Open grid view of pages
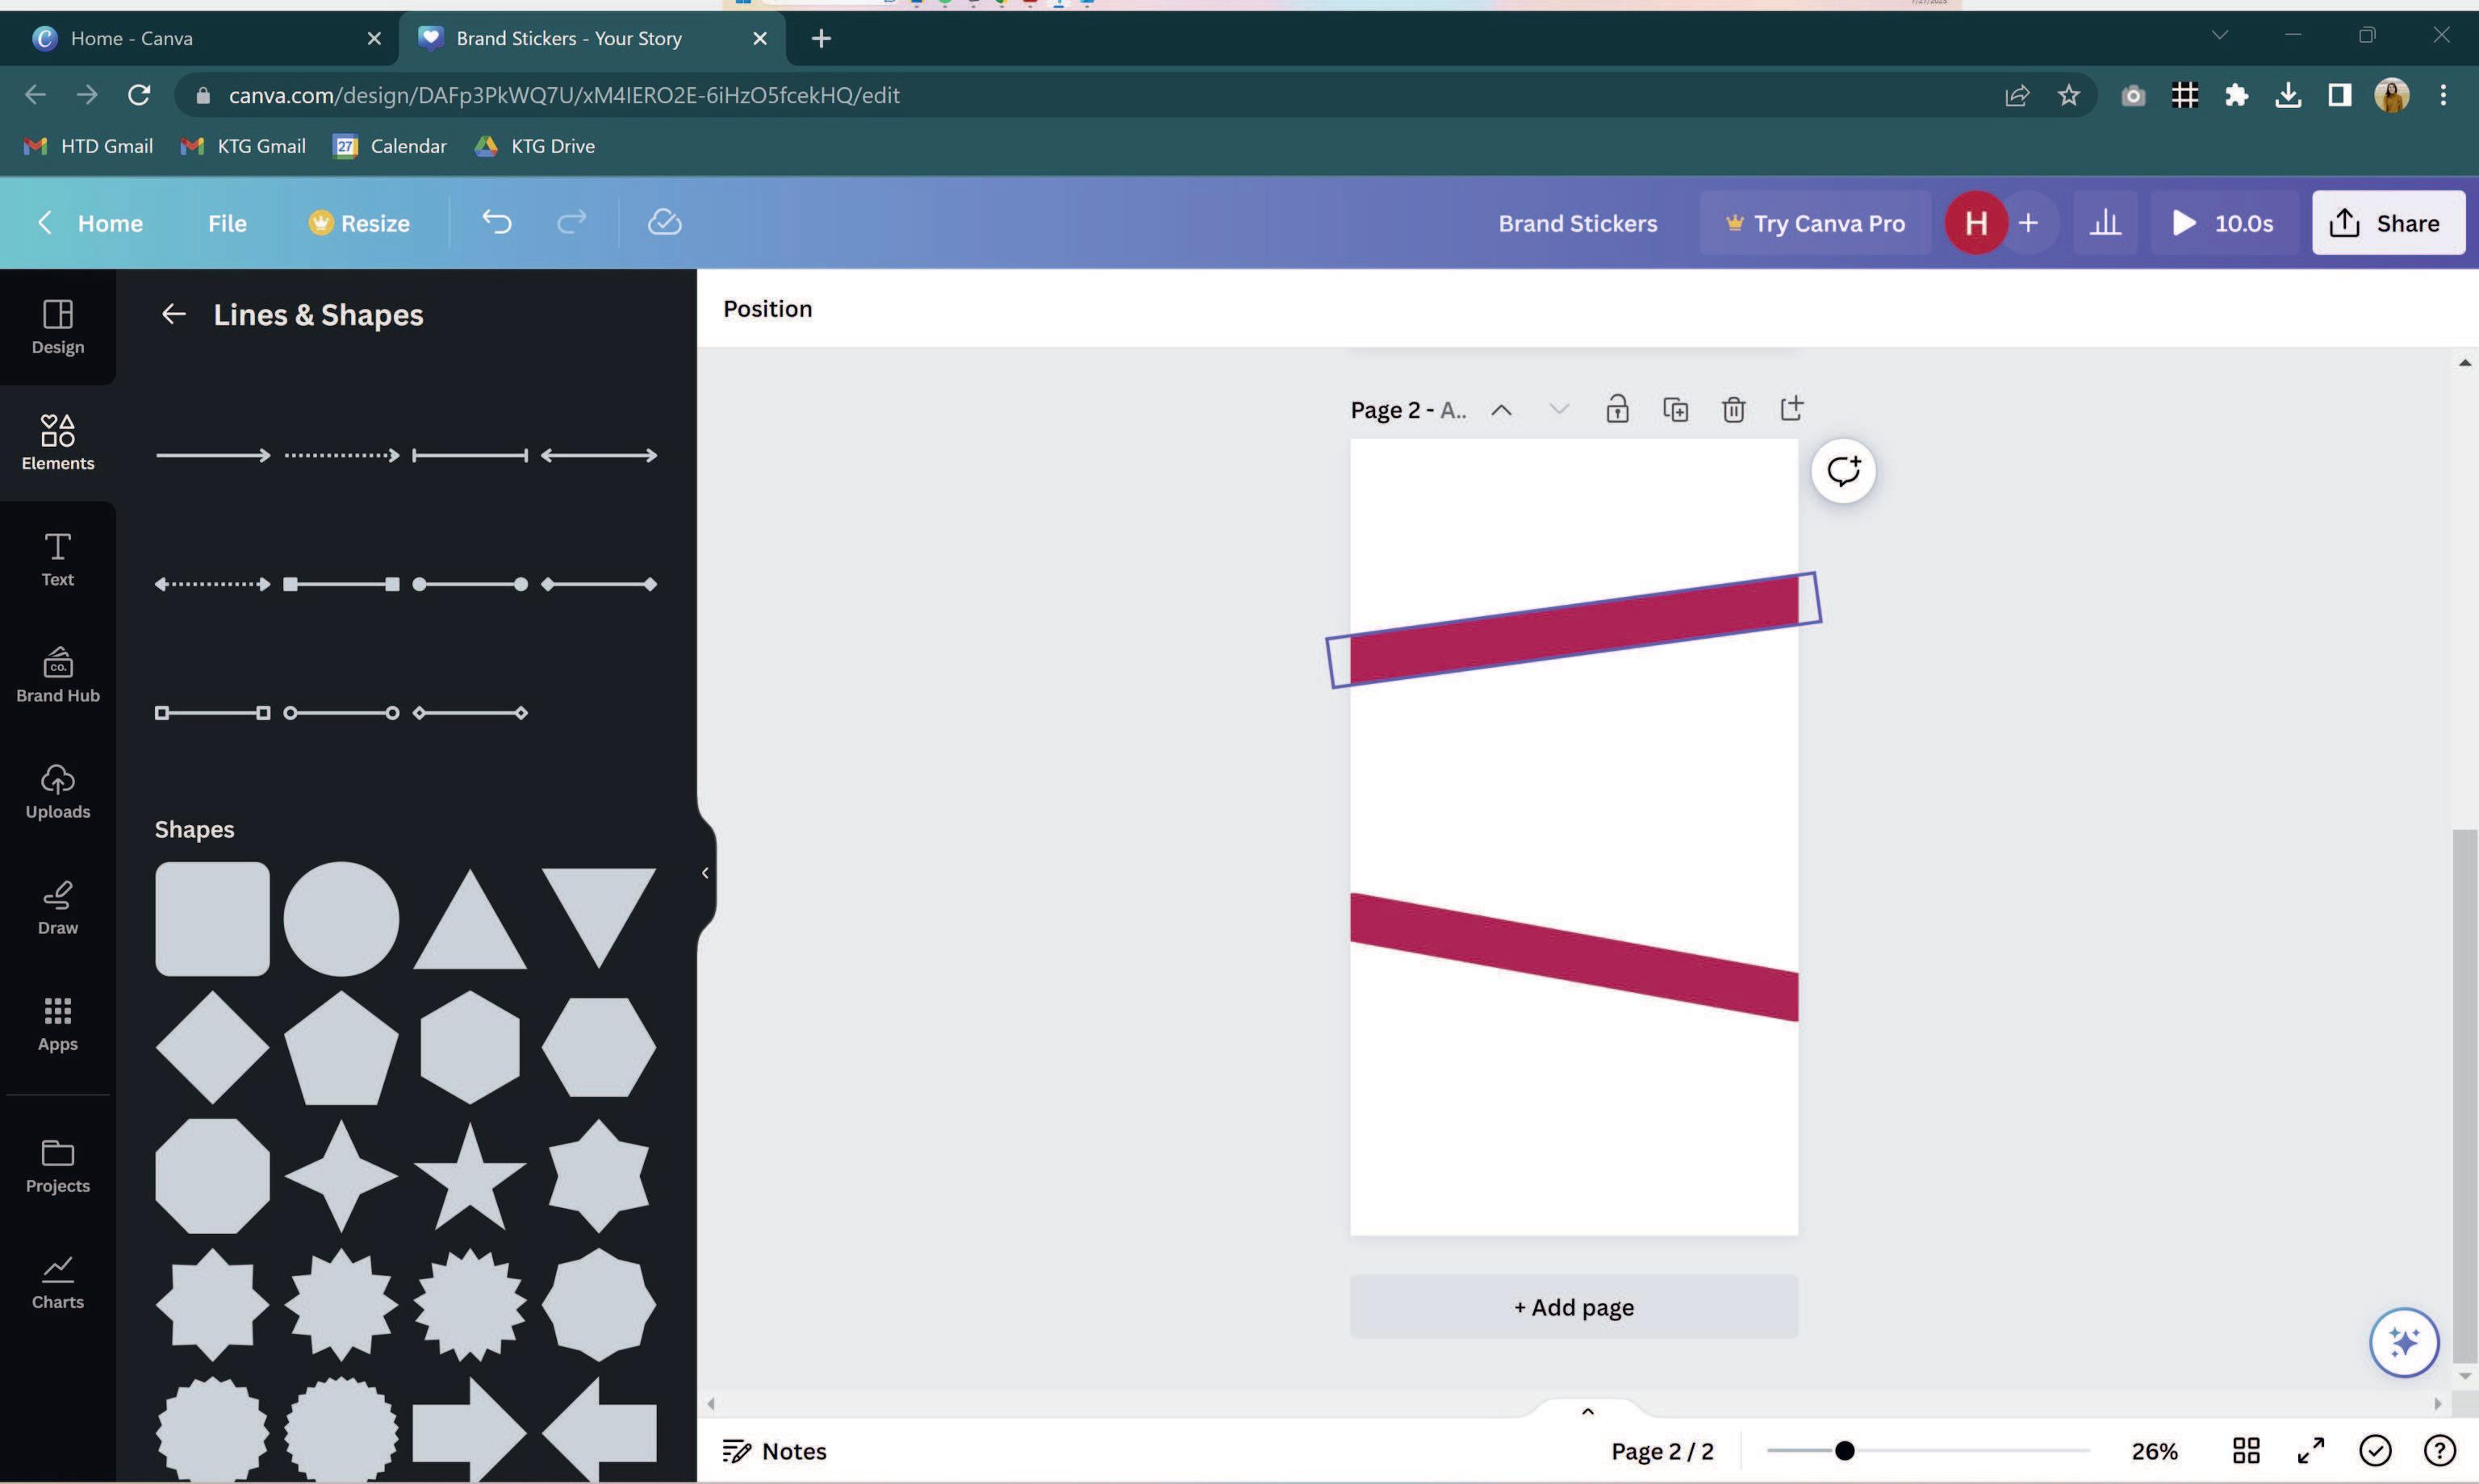 [x=2246, y=1451]
